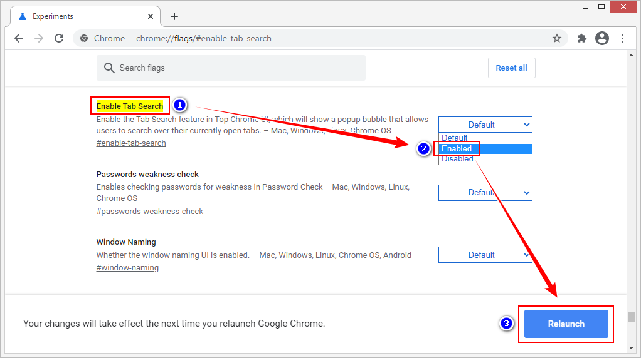Viewport: 641px width, 358px height.
Task: Open the Enable Tab Search dropdown
Action: coord(485,125)
